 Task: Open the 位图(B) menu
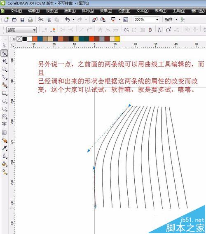coord(124,11)
